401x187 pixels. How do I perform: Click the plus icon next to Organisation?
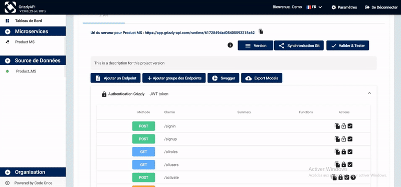point(8,172)
